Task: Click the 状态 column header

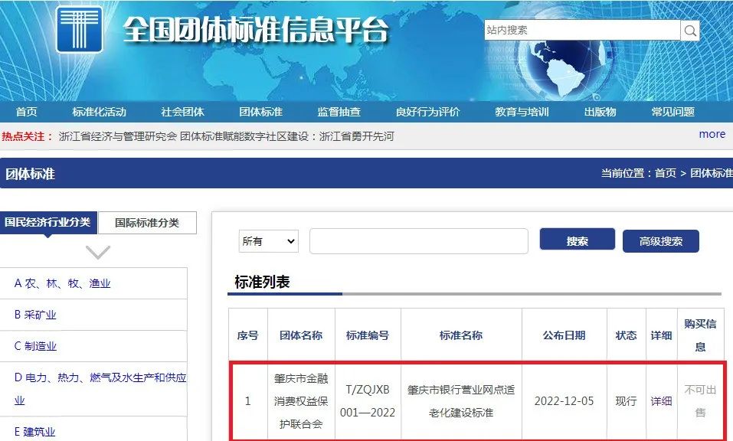Action: 626,335
